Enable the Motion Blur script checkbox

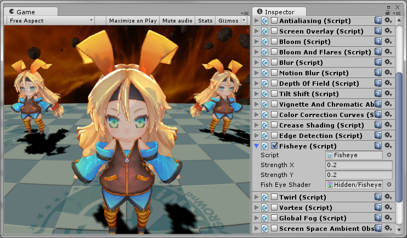[x=274, y=73]
